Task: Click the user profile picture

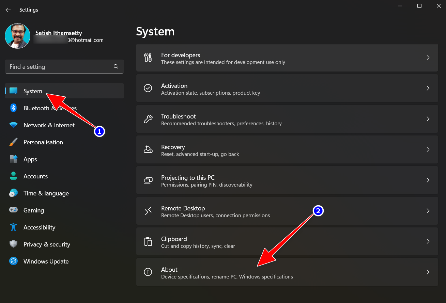Action: (17, 36)
